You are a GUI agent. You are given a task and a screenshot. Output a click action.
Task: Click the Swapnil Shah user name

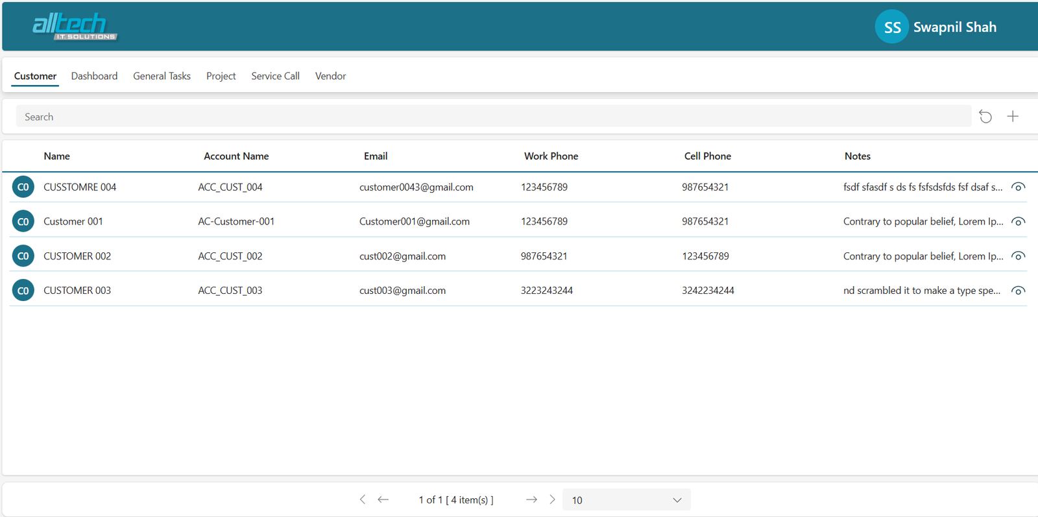pyautogui.click(x=954, y=27)
